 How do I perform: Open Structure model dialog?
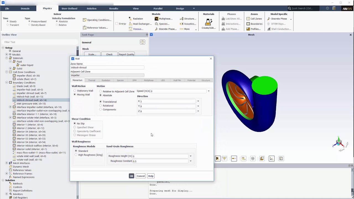coord(188,19)
